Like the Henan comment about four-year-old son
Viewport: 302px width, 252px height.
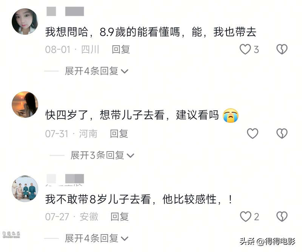point(253,133)
